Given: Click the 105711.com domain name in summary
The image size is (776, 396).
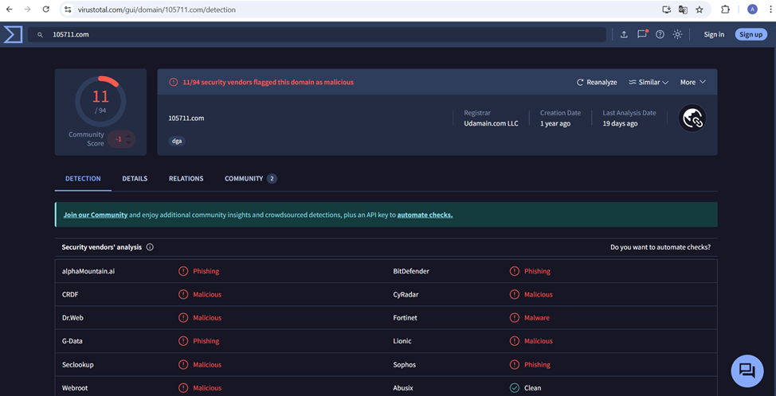Looking at the screenshot, I should (186, 118).
